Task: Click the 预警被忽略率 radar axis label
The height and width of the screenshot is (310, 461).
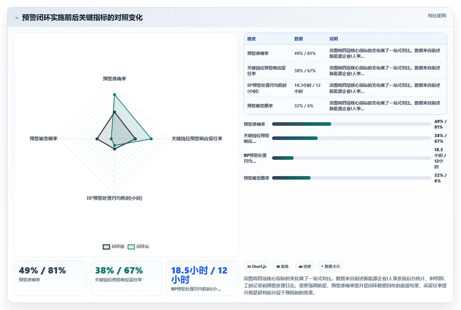Action: tap(44, 139)
